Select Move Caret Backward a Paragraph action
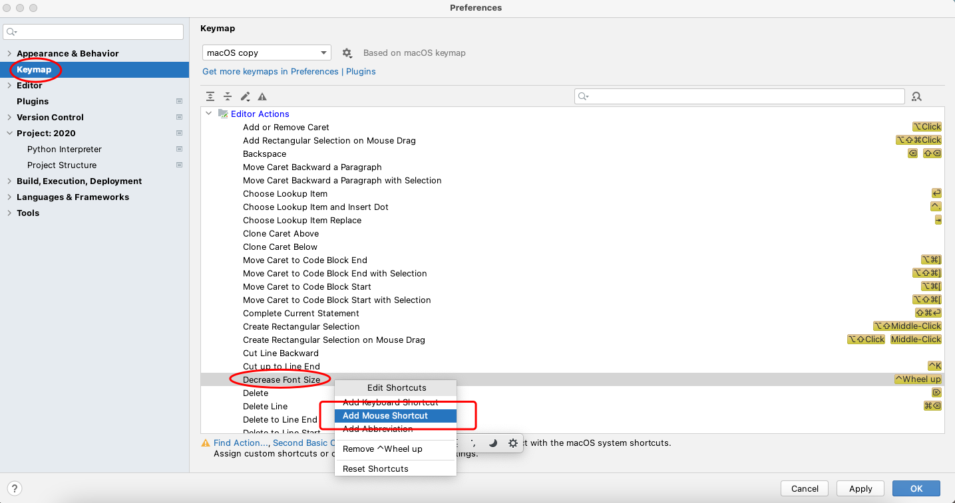 click(572, 167)
